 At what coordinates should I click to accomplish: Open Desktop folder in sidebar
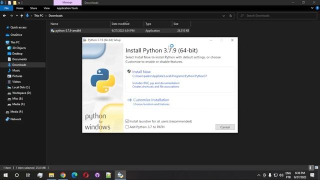coord(17,53)
